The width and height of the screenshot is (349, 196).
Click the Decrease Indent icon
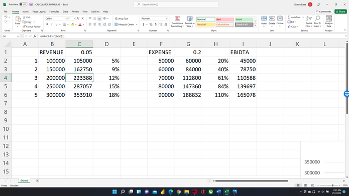tap(104, 25)
